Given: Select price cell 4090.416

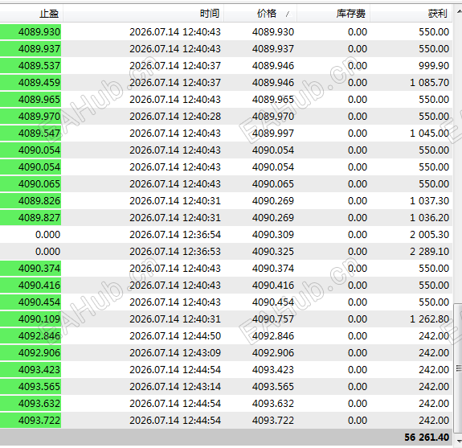Looking at the screenshot, I should [273, 286].
